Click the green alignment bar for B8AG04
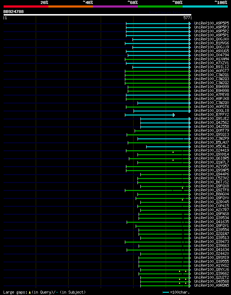 click(164, 194)
